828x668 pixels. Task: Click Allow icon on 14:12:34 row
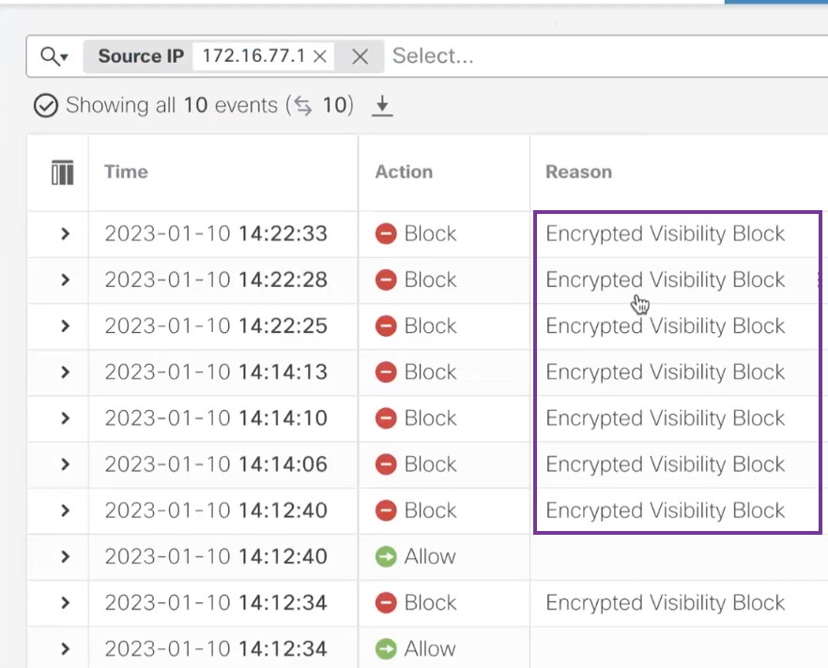point(386,649)
